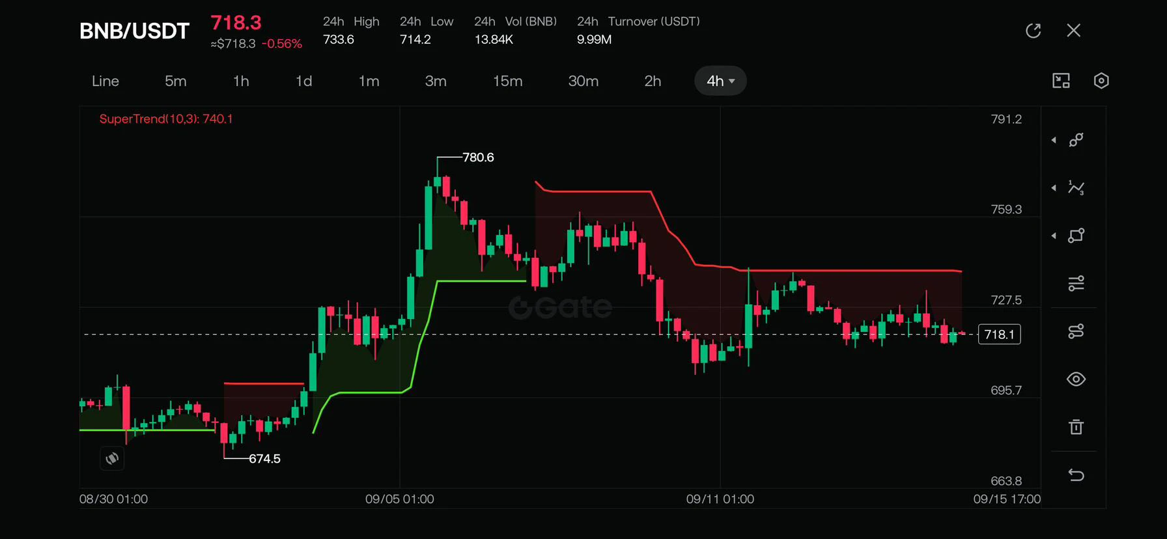Click the 695.7 price axis label
Screen dimensions: 1167x539
(1006, 391)
